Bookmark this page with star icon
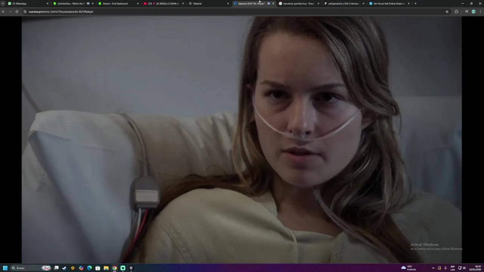This screenshot has width=484, height=272. [447, 12]
